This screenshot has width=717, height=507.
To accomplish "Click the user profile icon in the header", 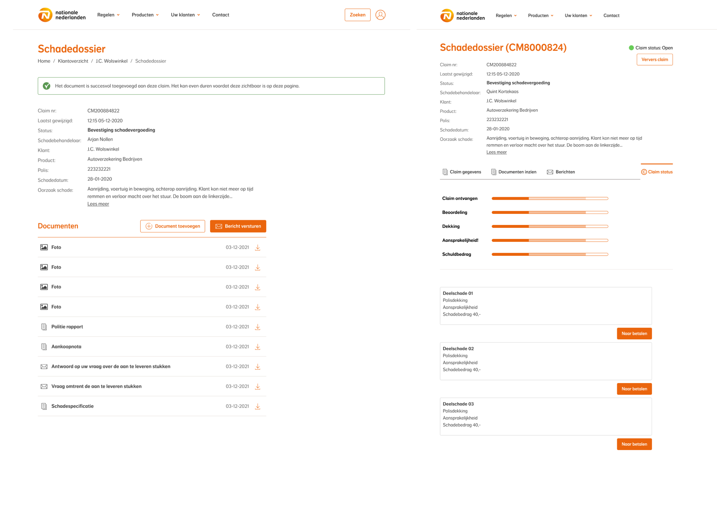I will coord(380,15).
